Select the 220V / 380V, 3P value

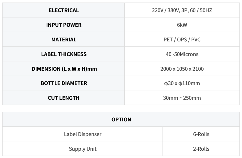pyautogui.click(x=170, y=10)
